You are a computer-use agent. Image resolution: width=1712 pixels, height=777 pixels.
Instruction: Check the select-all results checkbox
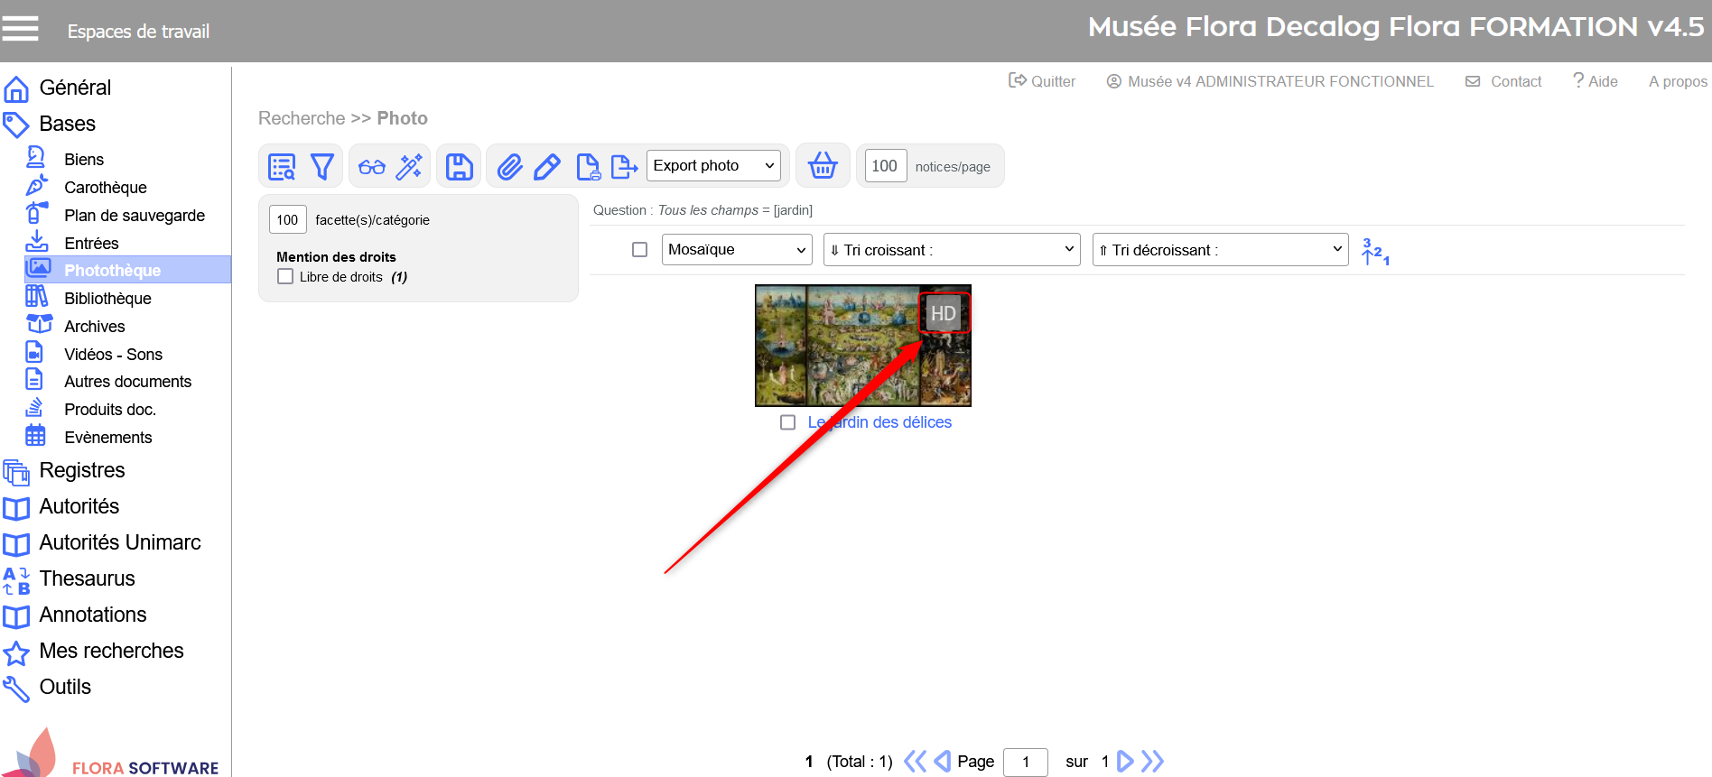tap(639, 250)
